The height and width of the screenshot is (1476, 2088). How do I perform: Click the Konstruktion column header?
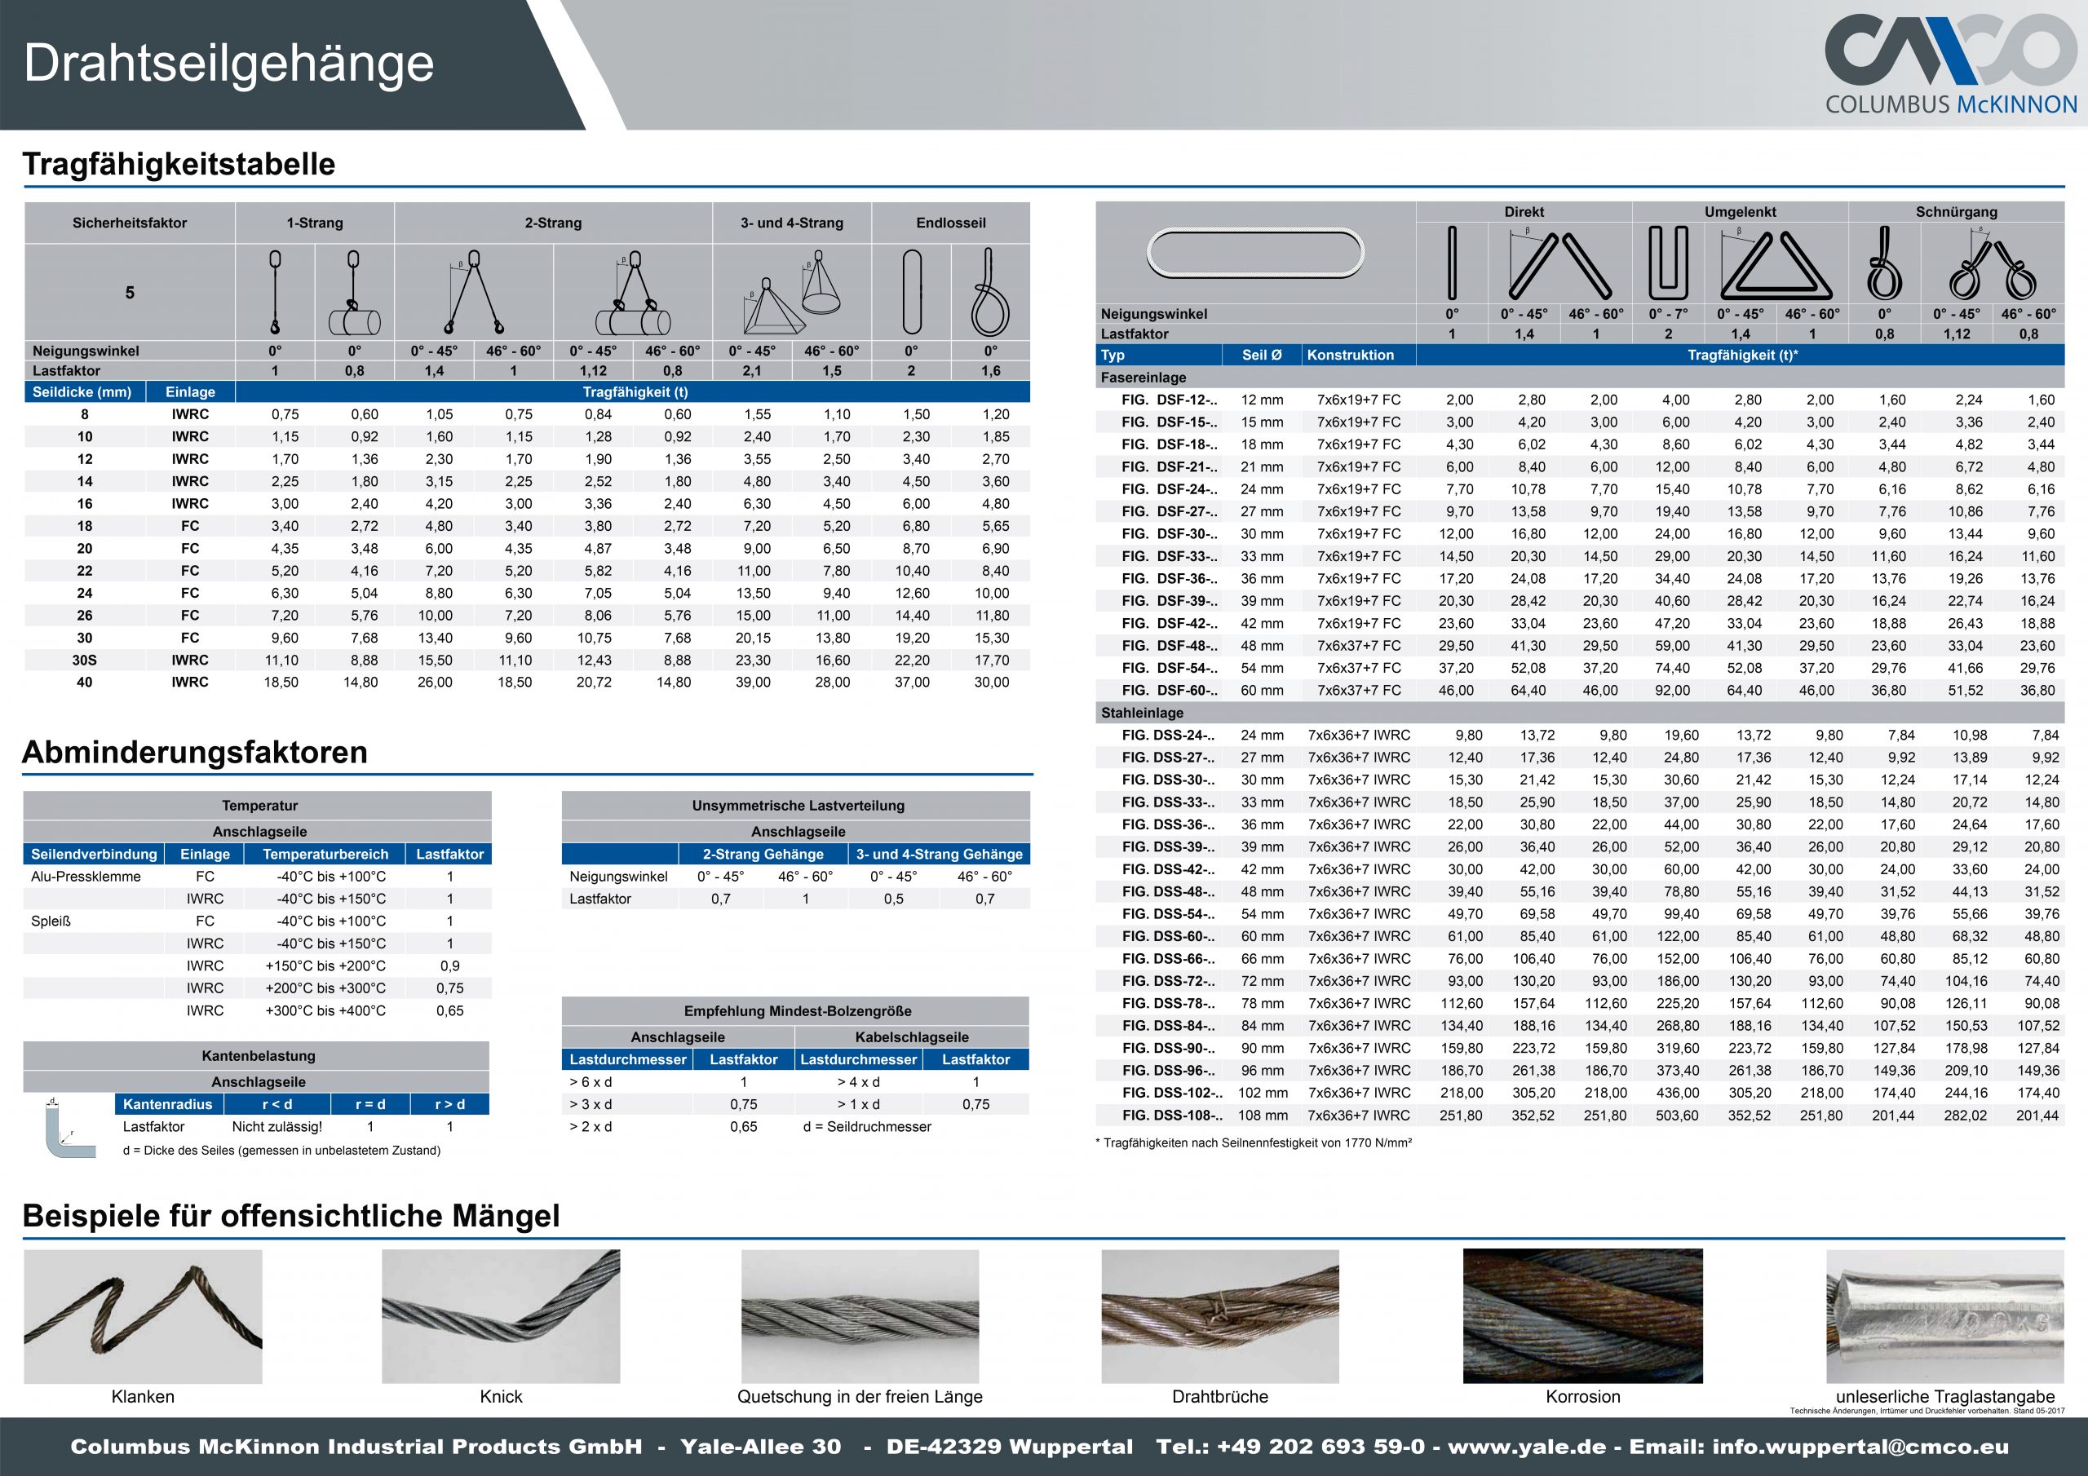[1359, 355]
